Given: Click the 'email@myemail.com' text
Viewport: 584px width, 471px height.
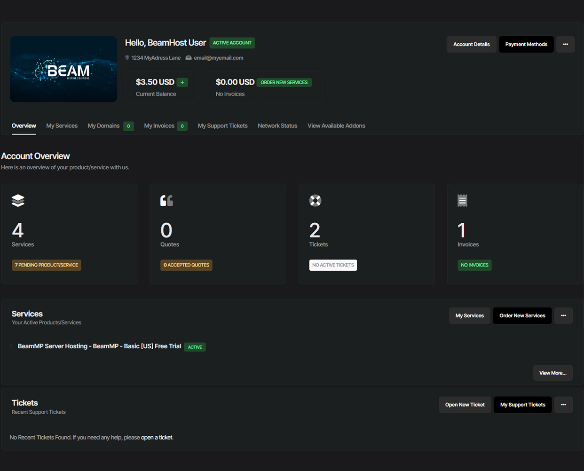Looking at the screenshot, I should pos(219,58).
